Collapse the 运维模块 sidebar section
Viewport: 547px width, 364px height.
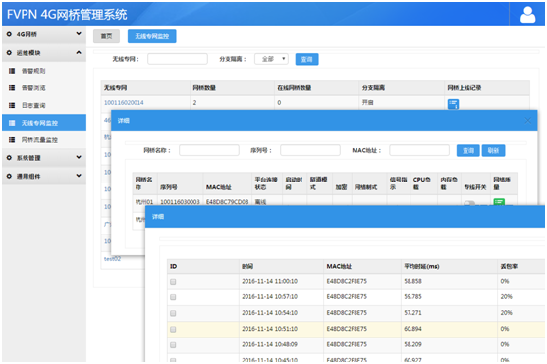point(44,53)
